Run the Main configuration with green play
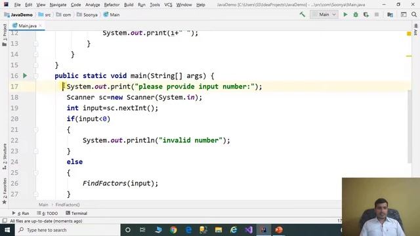This screenshot has width=420, height=236. [345, 14]
